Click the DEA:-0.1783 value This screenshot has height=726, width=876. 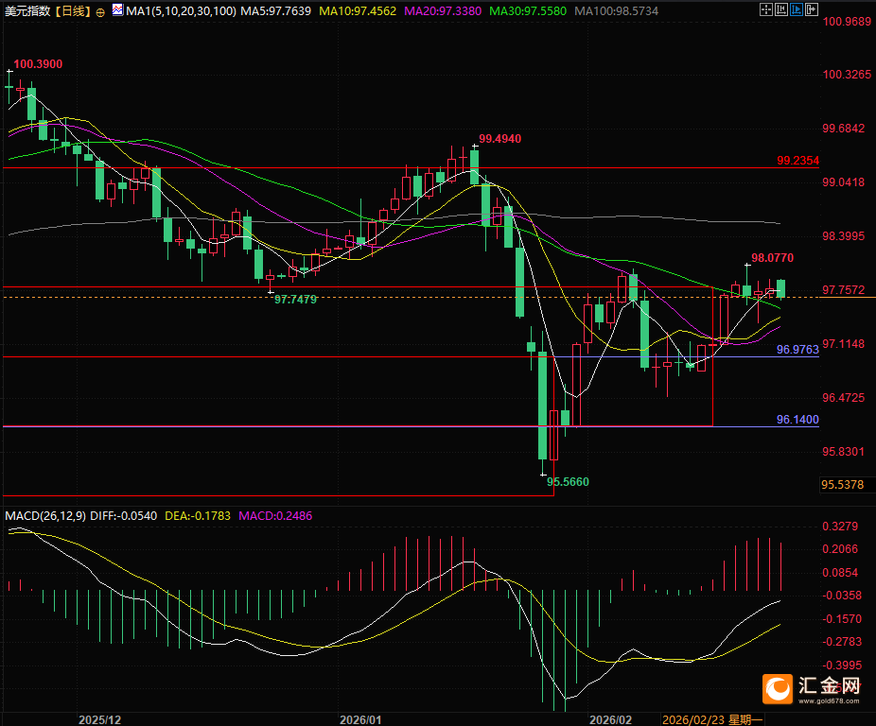tap(198, 516)
